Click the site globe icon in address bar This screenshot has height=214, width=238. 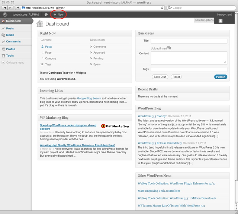[x=23, y=8]
